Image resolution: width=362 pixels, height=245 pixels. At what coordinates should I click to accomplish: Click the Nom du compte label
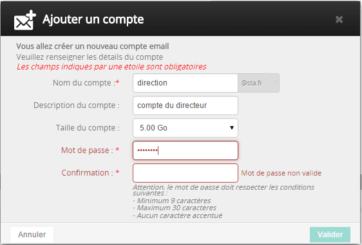pyautogui.click(x=86, y=83)
